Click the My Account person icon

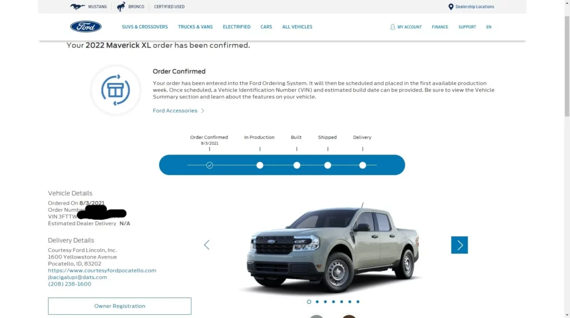click(x=392, y=27)
